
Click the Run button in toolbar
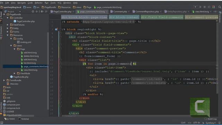(x=200, y=7)
